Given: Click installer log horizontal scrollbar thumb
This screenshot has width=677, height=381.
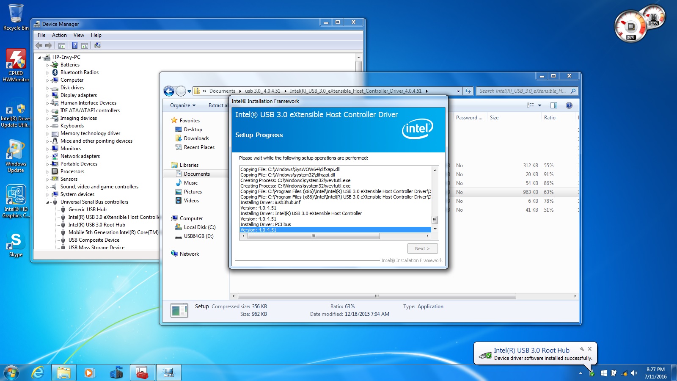Looking at the screenshot, I should tap(314, 236).
